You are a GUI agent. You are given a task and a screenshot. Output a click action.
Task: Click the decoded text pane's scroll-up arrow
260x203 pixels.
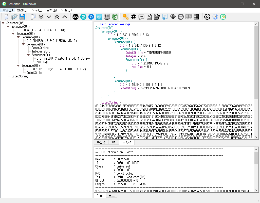256,24
